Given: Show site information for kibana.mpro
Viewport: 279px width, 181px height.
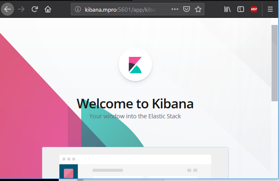Looking at the screenshot, I should click(x=78, y=9).
